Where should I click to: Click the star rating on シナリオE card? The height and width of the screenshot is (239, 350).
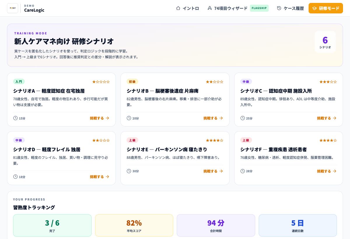tap(215, 140)
